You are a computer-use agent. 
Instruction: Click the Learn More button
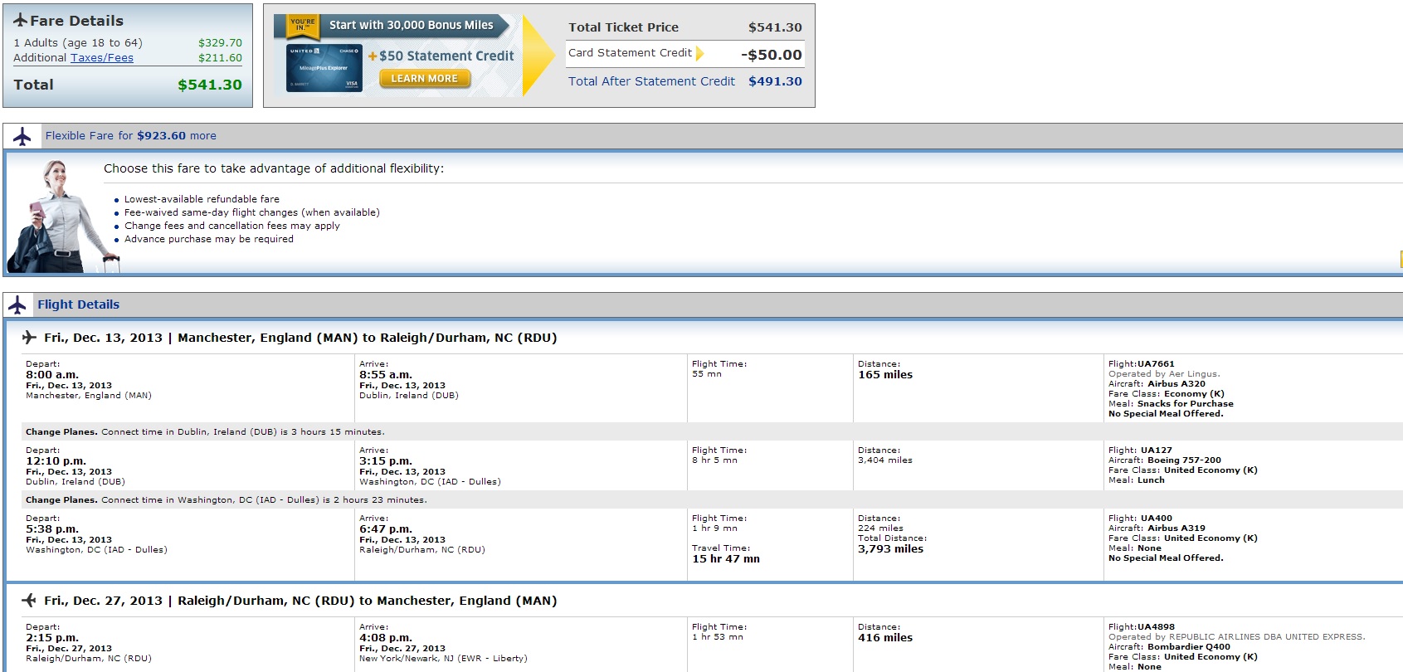(x=425, y=79)
